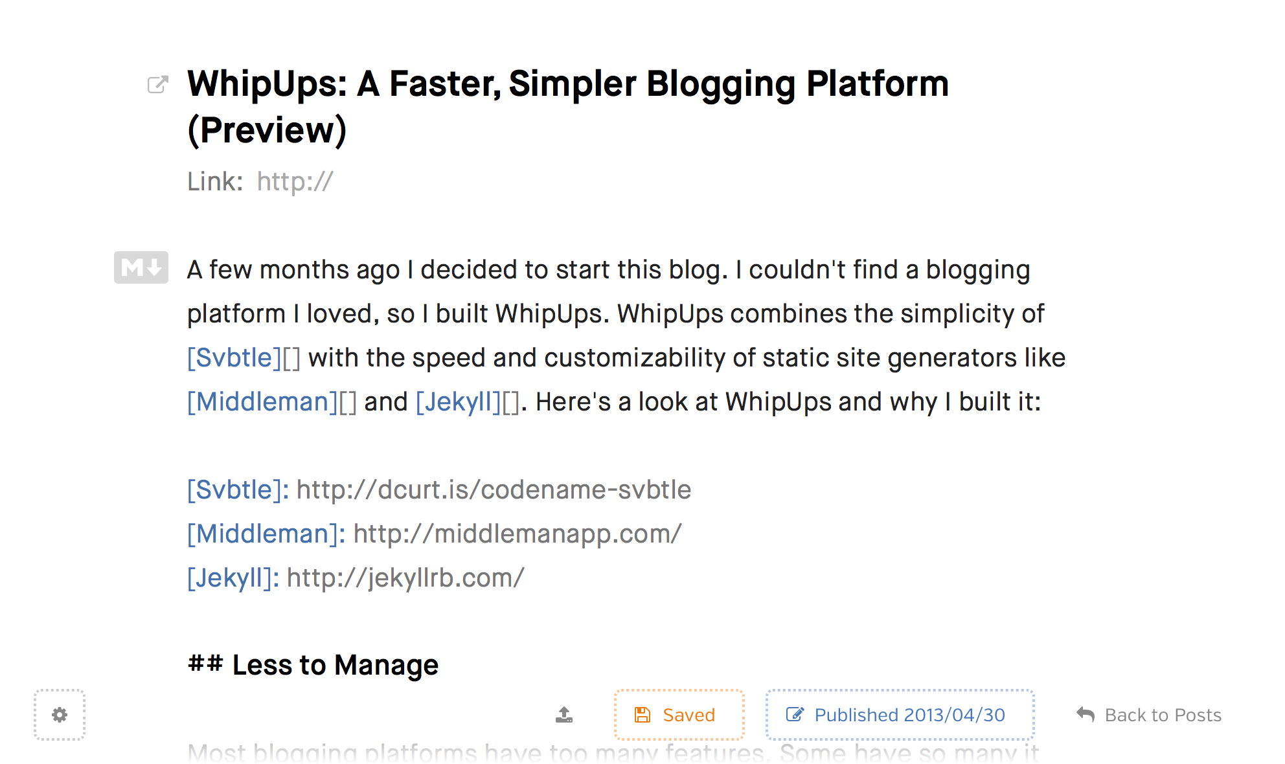Click the dcurt.is/codename-svbtle URL line

tap(439, 490)
